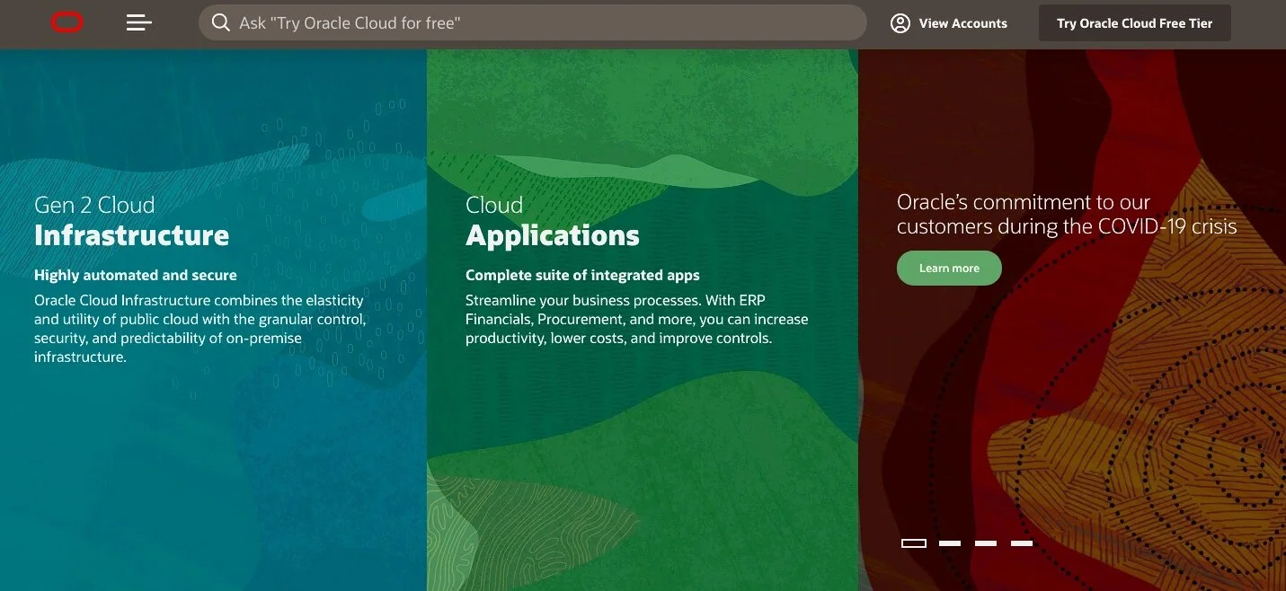Focus the Ask Oracle search field
The height and width of the screenshot is (591, 1286).
(532, 23)
